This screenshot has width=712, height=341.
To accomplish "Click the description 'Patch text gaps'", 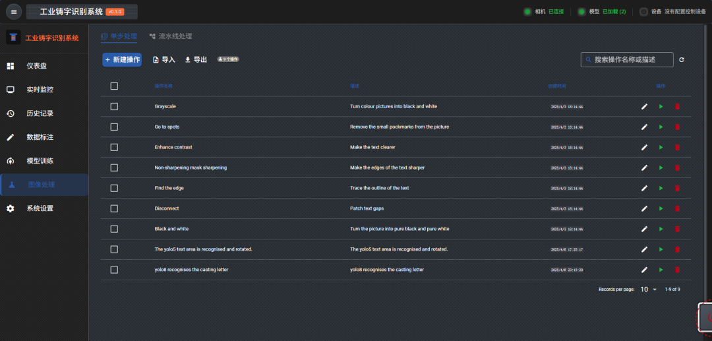I will coord(367,208).
